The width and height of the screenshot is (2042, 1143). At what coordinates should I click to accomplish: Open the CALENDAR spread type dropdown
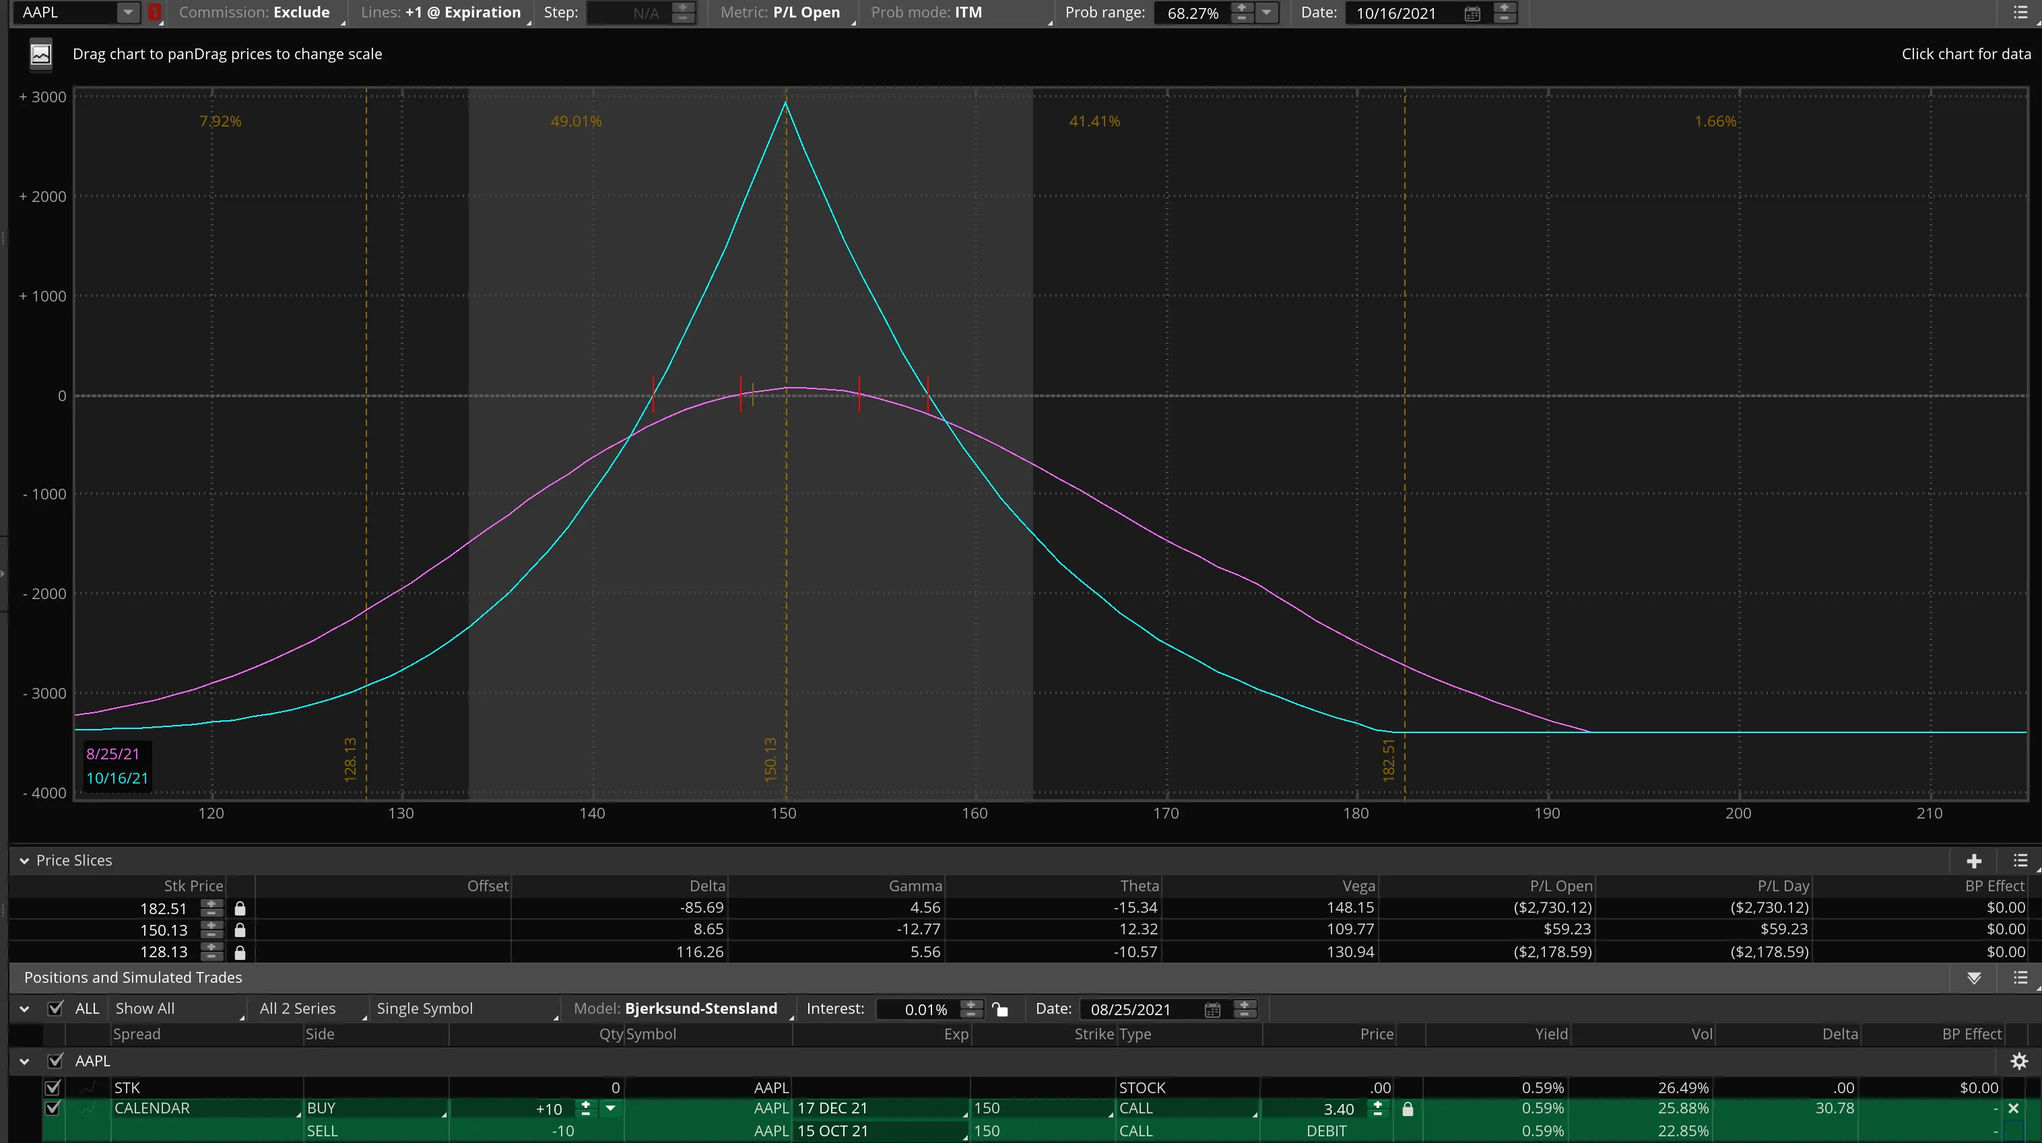(x=207, y=1109)
